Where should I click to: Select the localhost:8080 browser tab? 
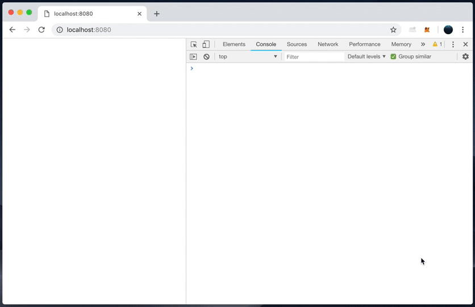click(93, 14)
